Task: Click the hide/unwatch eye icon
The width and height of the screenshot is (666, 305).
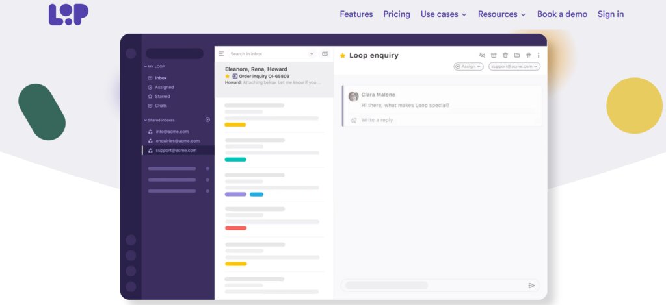Action: tap(482, 55)
